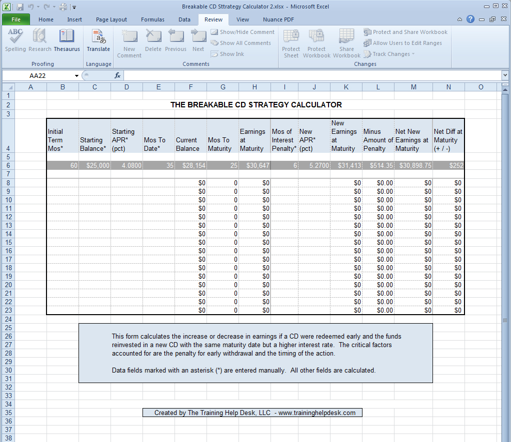The width and height of the screenshot is (511, 442).
Task: Restore the workbook window
Action: click(492, 19)
